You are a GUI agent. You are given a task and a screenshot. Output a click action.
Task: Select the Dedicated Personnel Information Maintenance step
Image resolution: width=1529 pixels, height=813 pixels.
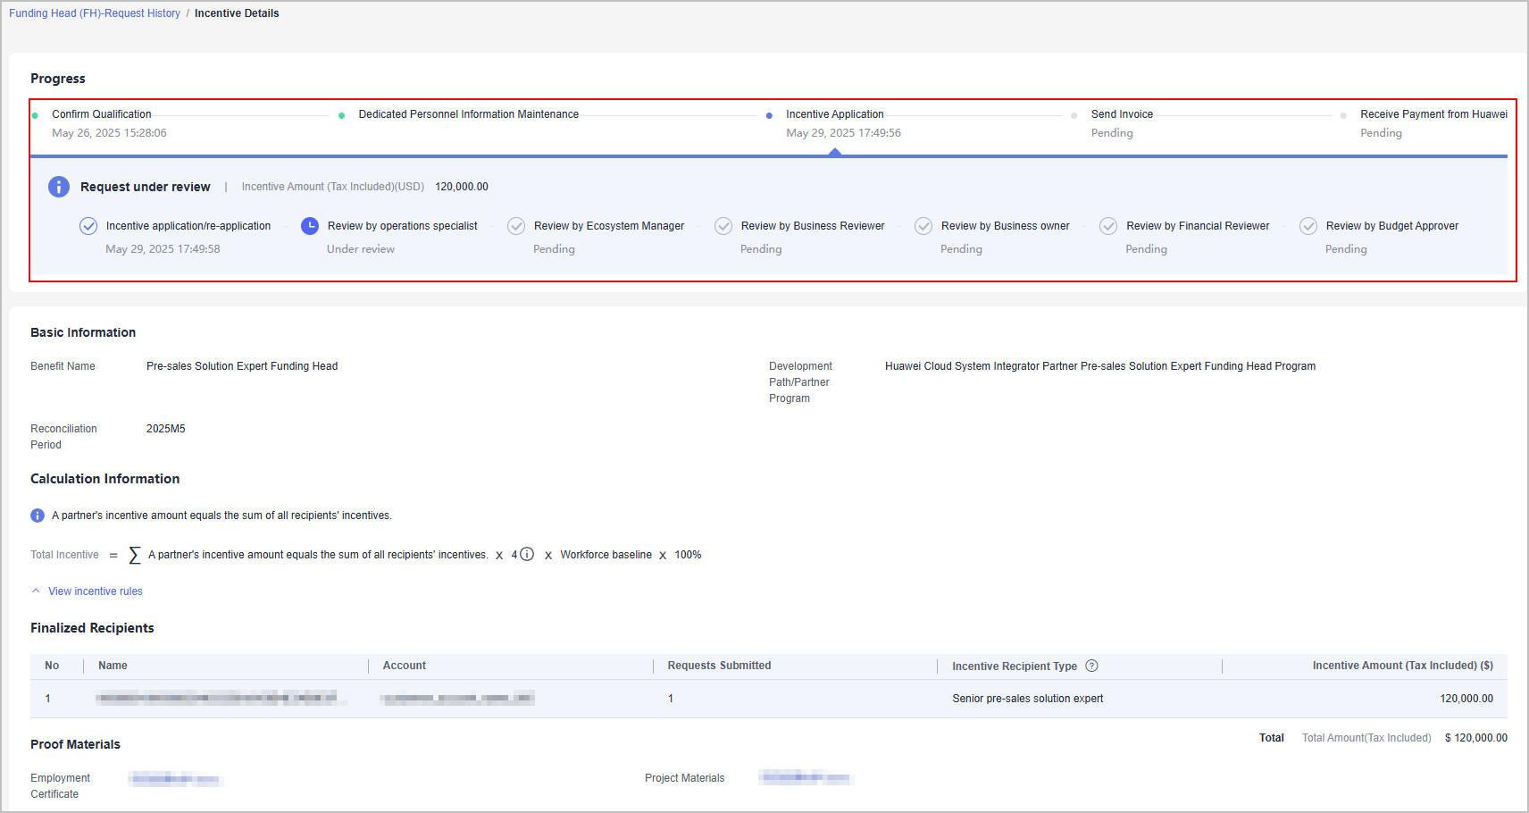pos(468,114)
